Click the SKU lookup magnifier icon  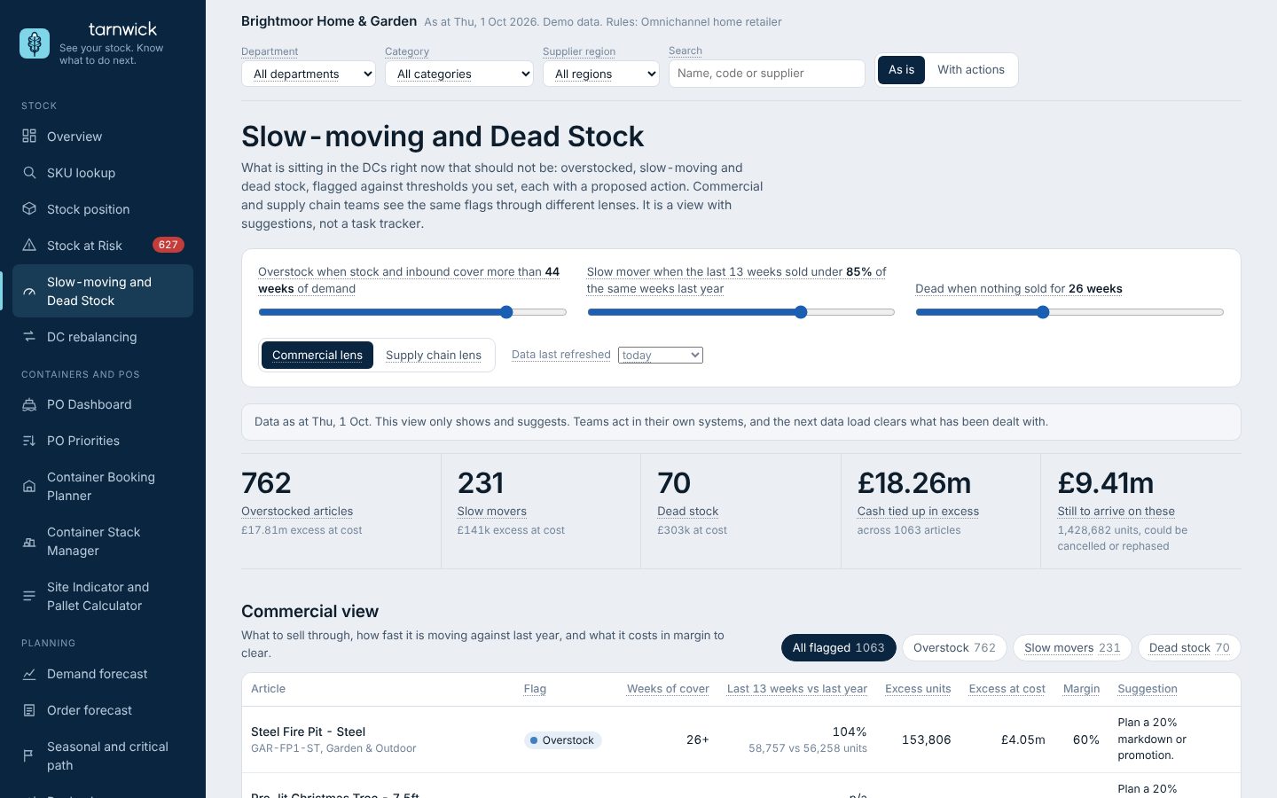29,172
